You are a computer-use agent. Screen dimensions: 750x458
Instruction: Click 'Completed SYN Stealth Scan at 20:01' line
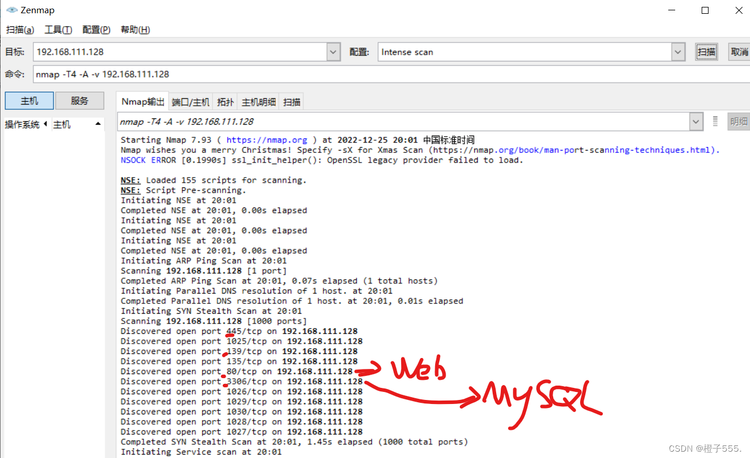click(294, 441)
